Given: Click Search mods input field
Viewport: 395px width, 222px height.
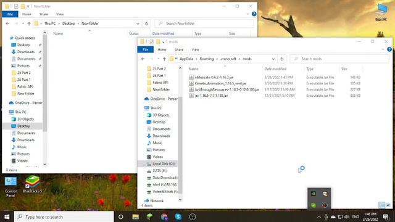Looking at the screenshot, I should point(339,59).
